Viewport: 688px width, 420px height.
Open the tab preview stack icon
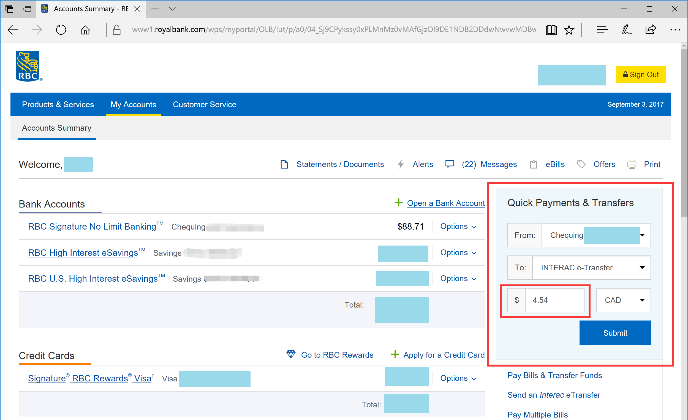tap(9, 9)
